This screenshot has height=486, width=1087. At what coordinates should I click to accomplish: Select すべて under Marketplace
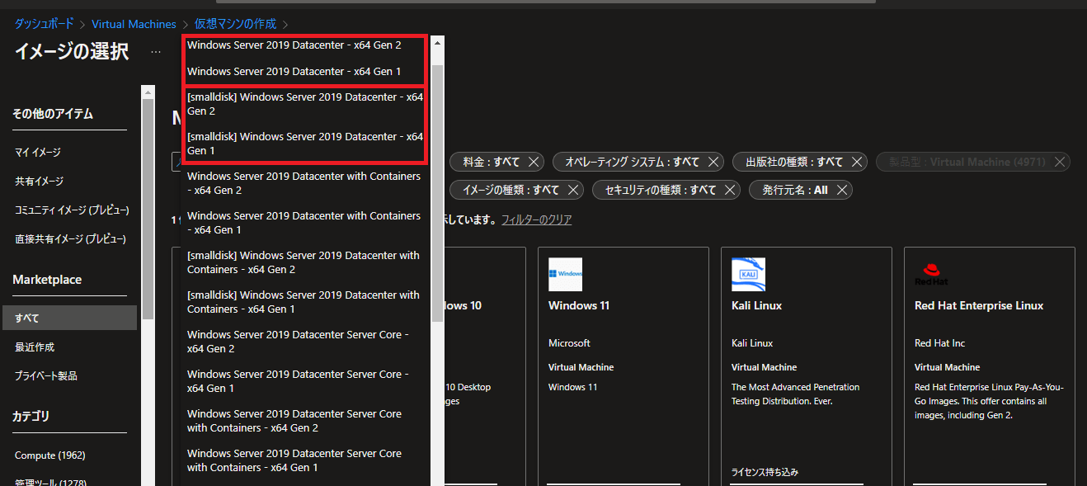69,318
